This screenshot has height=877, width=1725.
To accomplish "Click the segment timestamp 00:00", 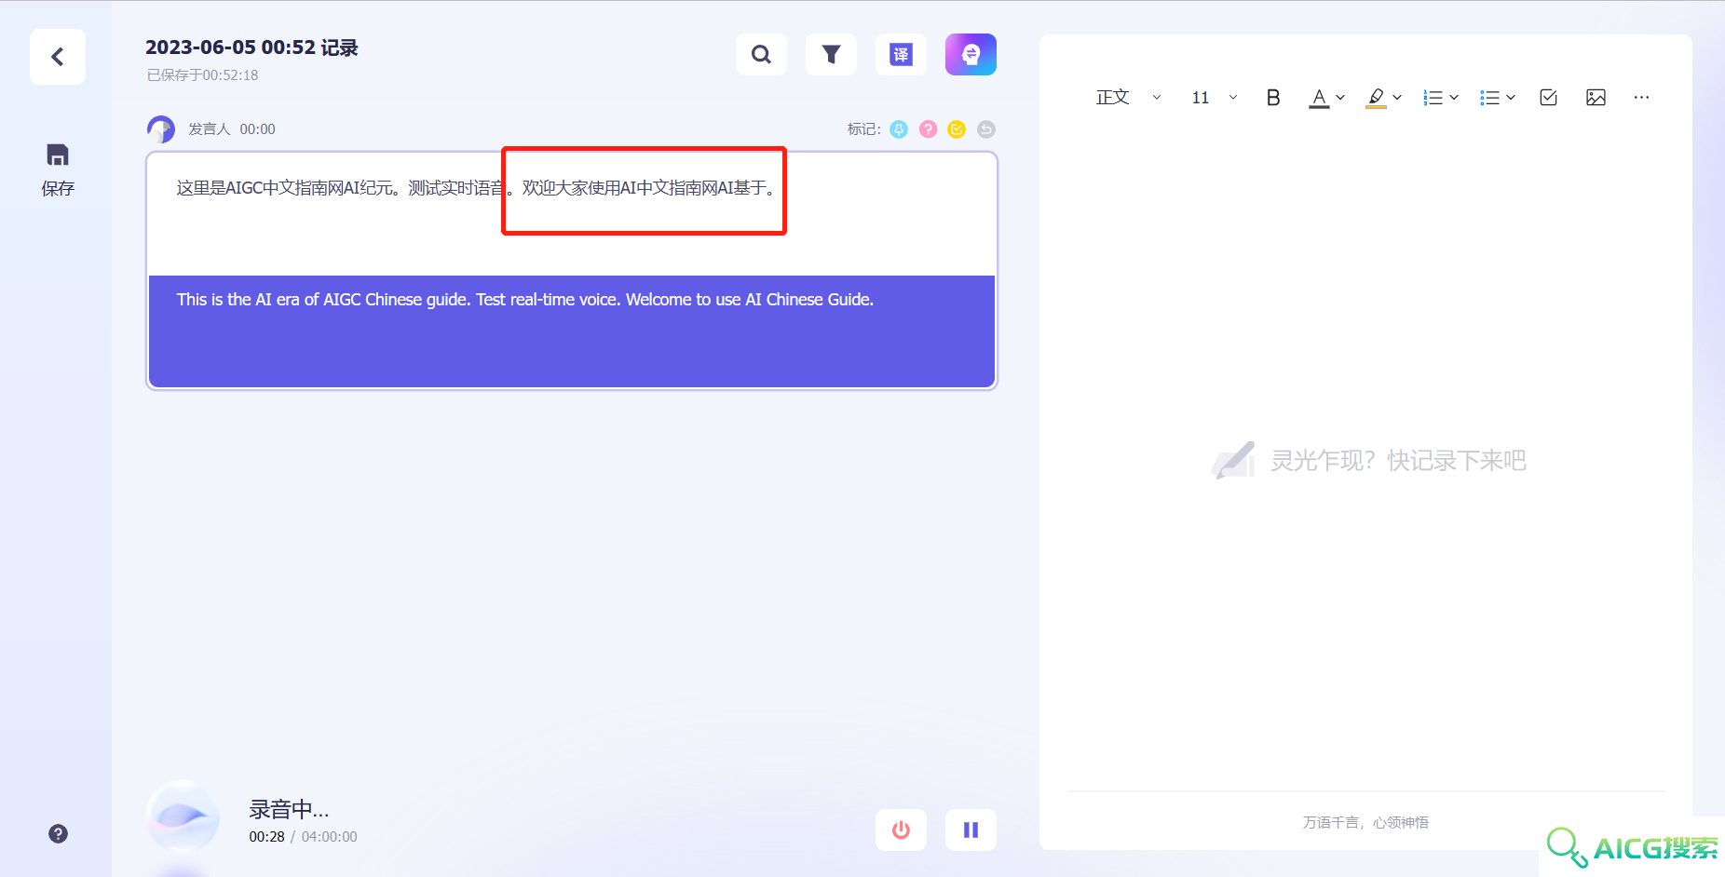I will pyautogui.click(x=257, y=129).
